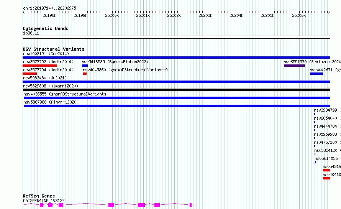
Task: Open esv3577794 (Uddin2014) variant label
Action: [x=48, y=70]
